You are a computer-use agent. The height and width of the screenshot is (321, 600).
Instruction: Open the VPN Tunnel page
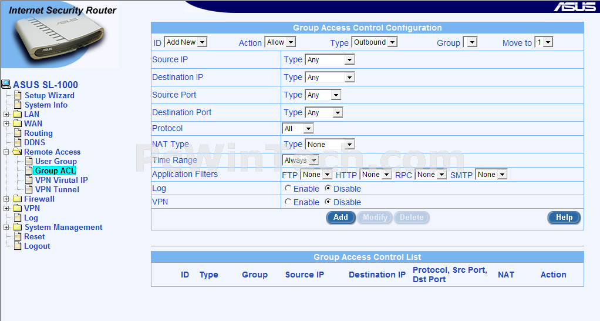57,190
